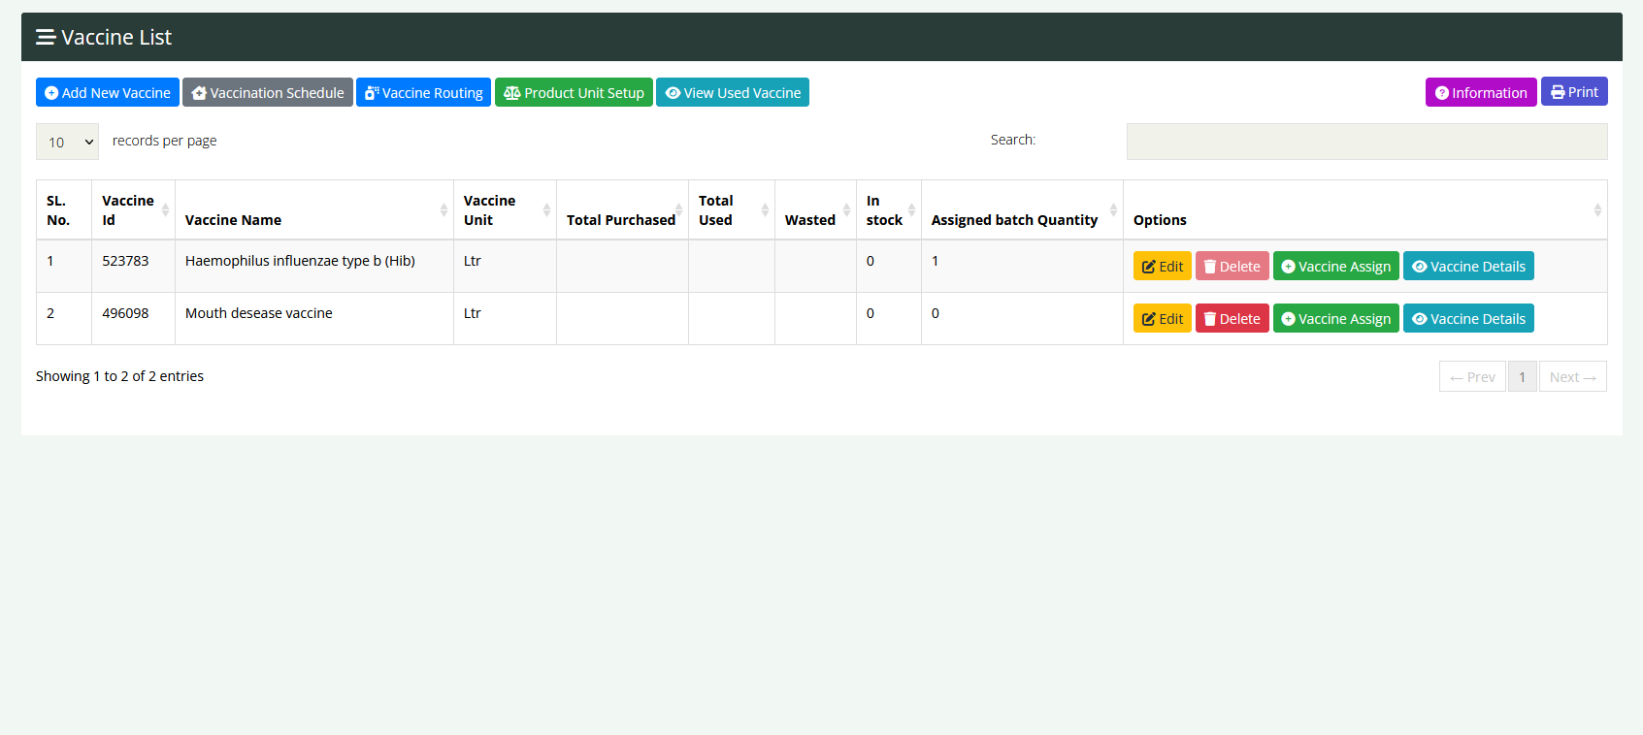Viewport: 1643px width, 735px height.
Task: Edit the Haemophilus influenzae type b vaccine
Action: click(1162, 267)
